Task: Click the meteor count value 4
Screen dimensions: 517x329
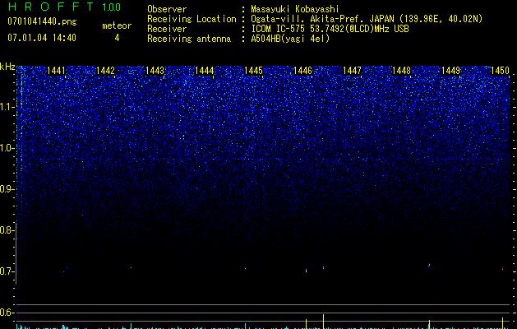Action: [x=117, y=38]
